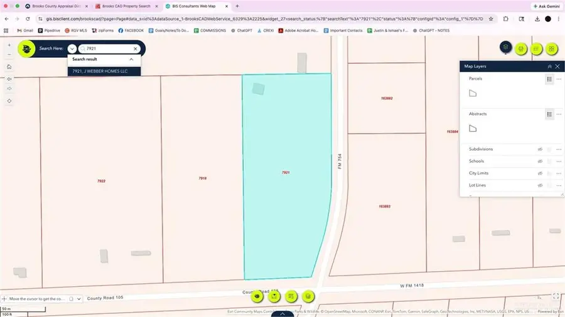
Task: Zoom in on the map
Action: pyautogui.click(x=9, y=45)
